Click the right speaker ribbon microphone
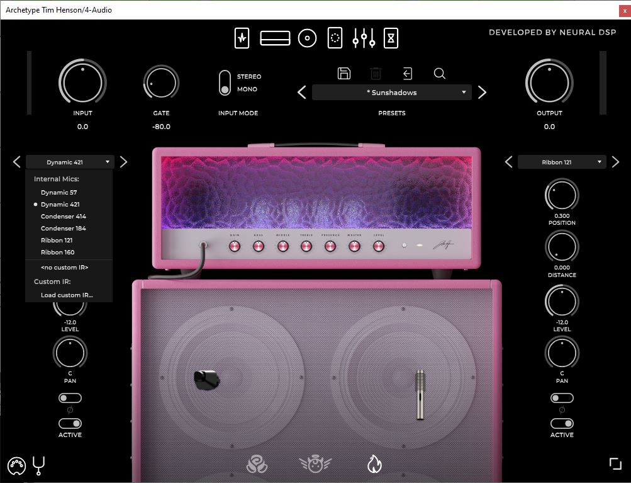 tap(420, 394)
